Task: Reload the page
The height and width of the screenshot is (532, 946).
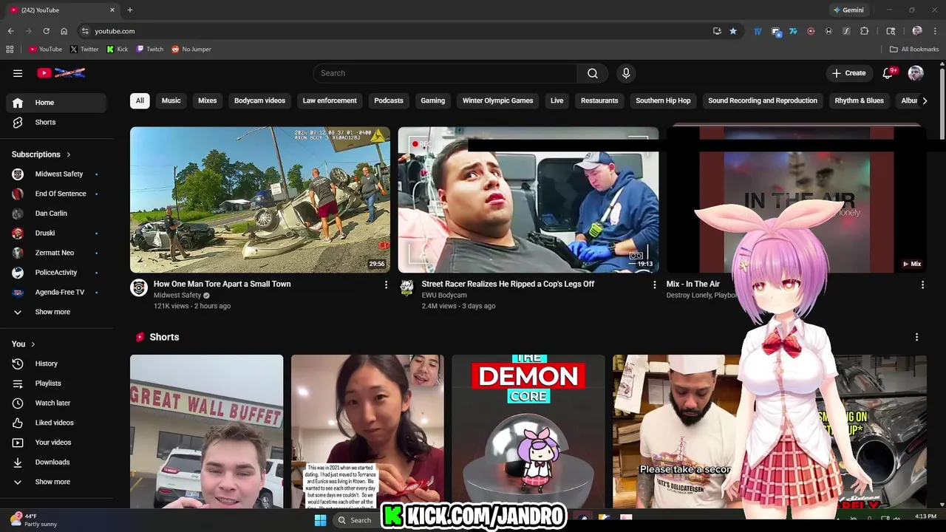Action: point(46,31)
